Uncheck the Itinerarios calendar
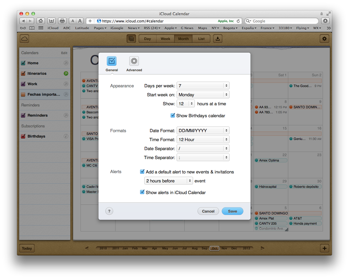This screenshot has width=349, height=279. click(x=23, y=73)
